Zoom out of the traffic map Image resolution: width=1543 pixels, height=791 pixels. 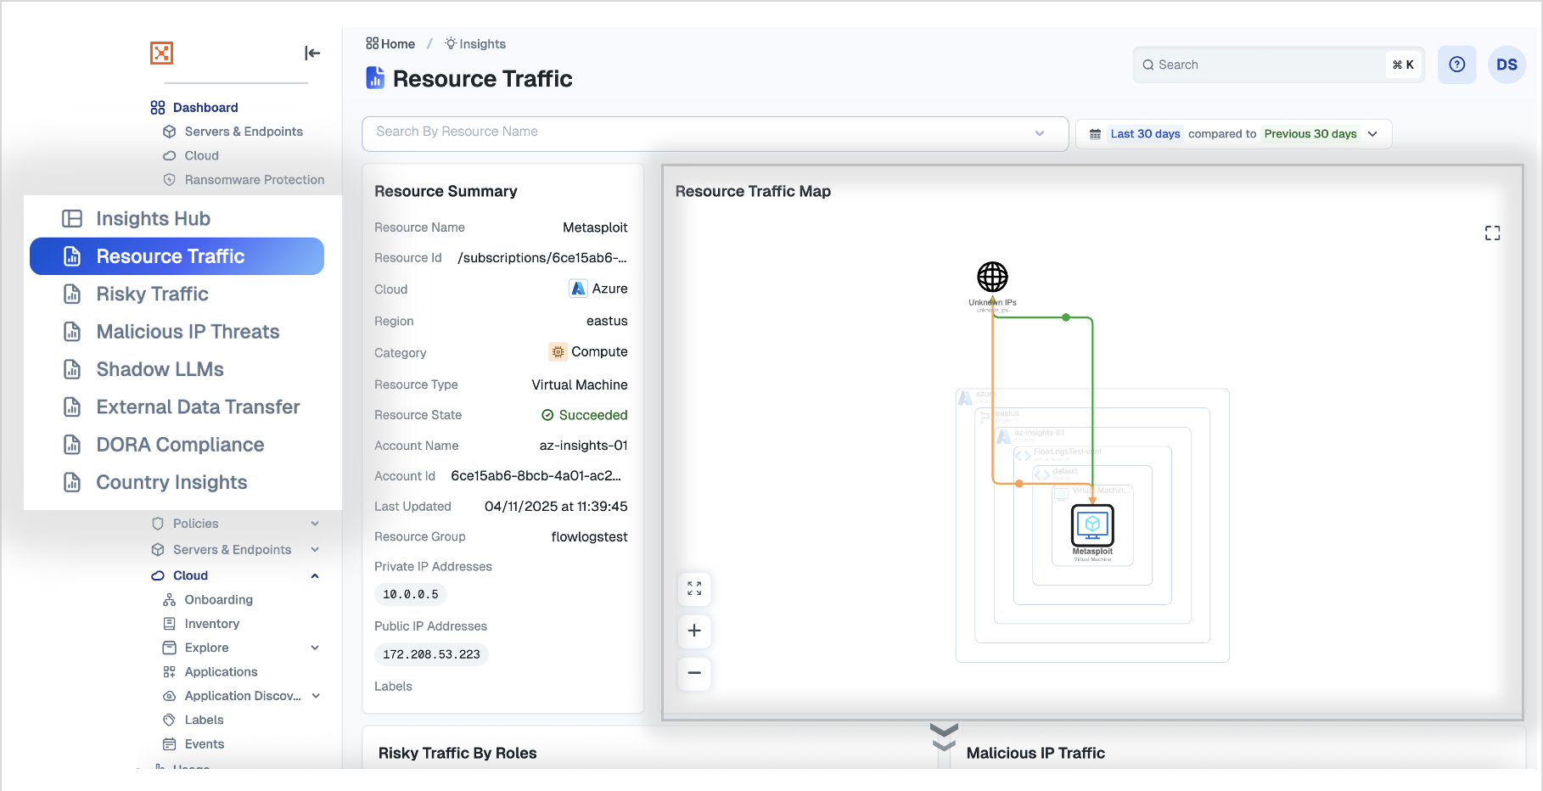click(x=694, y=673)
